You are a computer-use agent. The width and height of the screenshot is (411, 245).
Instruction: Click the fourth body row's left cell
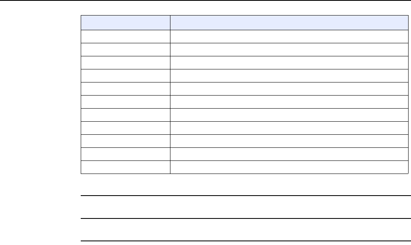click(126, 76)
